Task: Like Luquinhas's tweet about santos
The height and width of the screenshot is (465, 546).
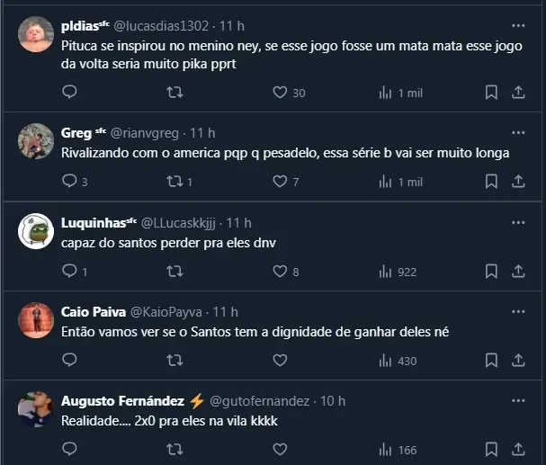Action: tap(280, 271)
